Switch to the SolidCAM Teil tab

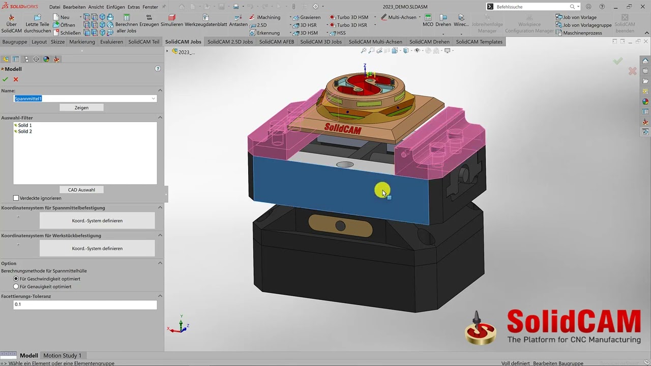[x=144, y=42]
